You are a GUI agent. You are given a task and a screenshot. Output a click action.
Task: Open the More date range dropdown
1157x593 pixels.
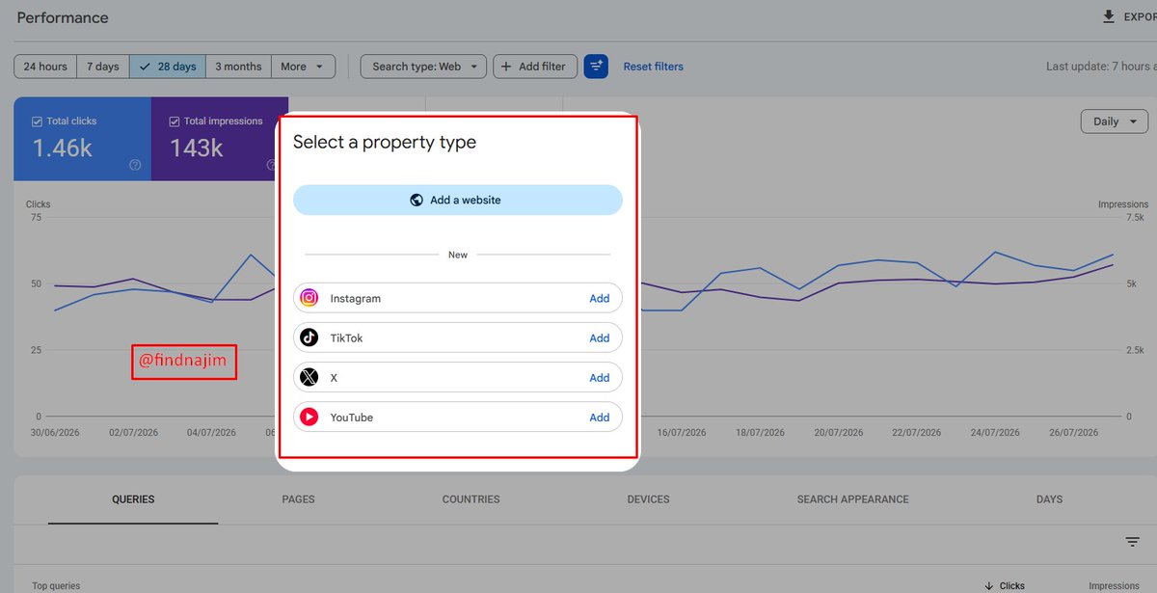(x=304, y=67)
